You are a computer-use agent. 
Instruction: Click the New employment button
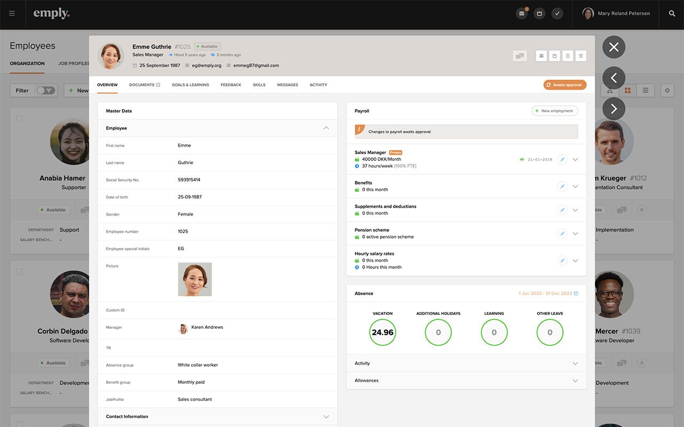[554, 111]
